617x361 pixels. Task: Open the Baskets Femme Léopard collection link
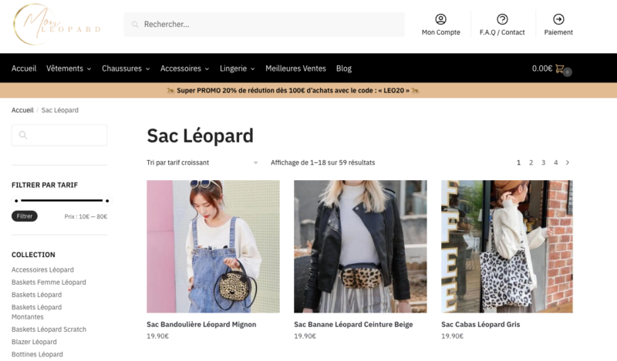49,282
